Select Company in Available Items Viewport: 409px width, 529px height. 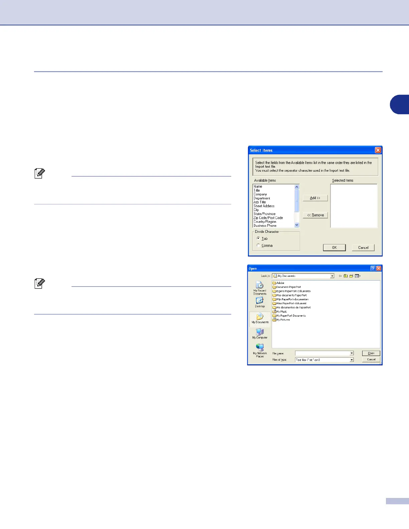[260, 194]
